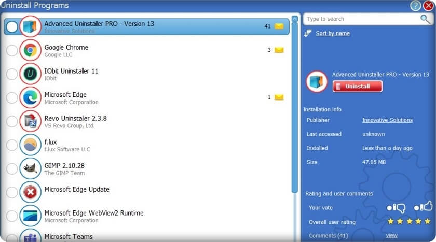Select the Edge WebView2 Runtime radio button
Viewport: 436px width, 242px height.
coord(12,216)
